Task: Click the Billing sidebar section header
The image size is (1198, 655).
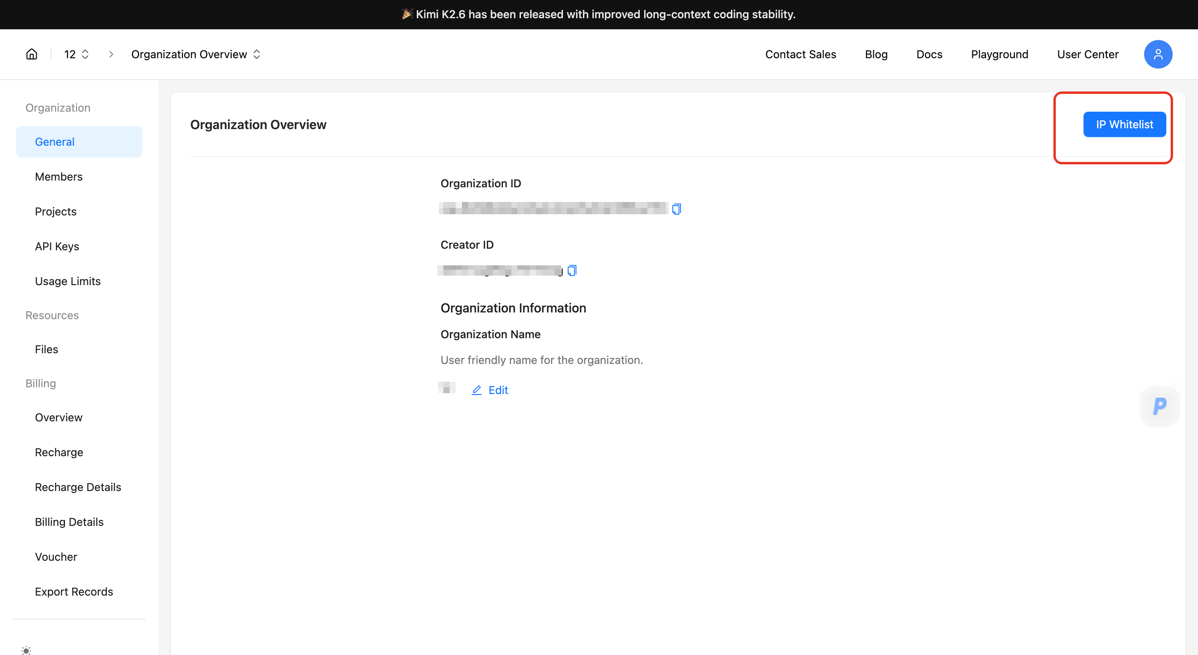Action: [x=40, y=383]
